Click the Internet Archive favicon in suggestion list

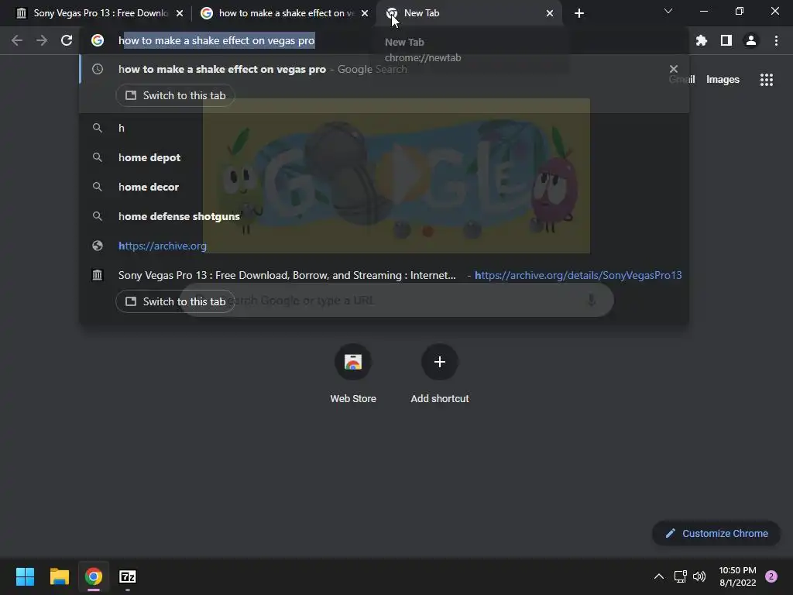click(98, 275)
